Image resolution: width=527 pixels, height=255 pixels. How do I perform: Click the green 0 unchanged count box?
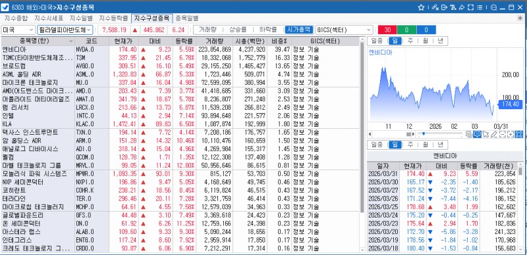point(406,30)
